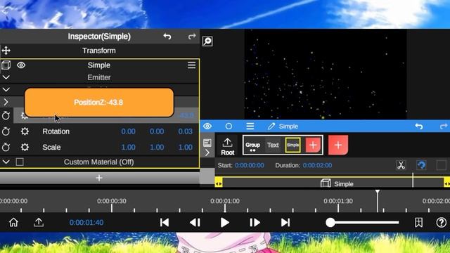The height and width of the screenshot is (253, 450).
Task: Select the Simple layer clip in the timeline
Action: coord(333,183)
